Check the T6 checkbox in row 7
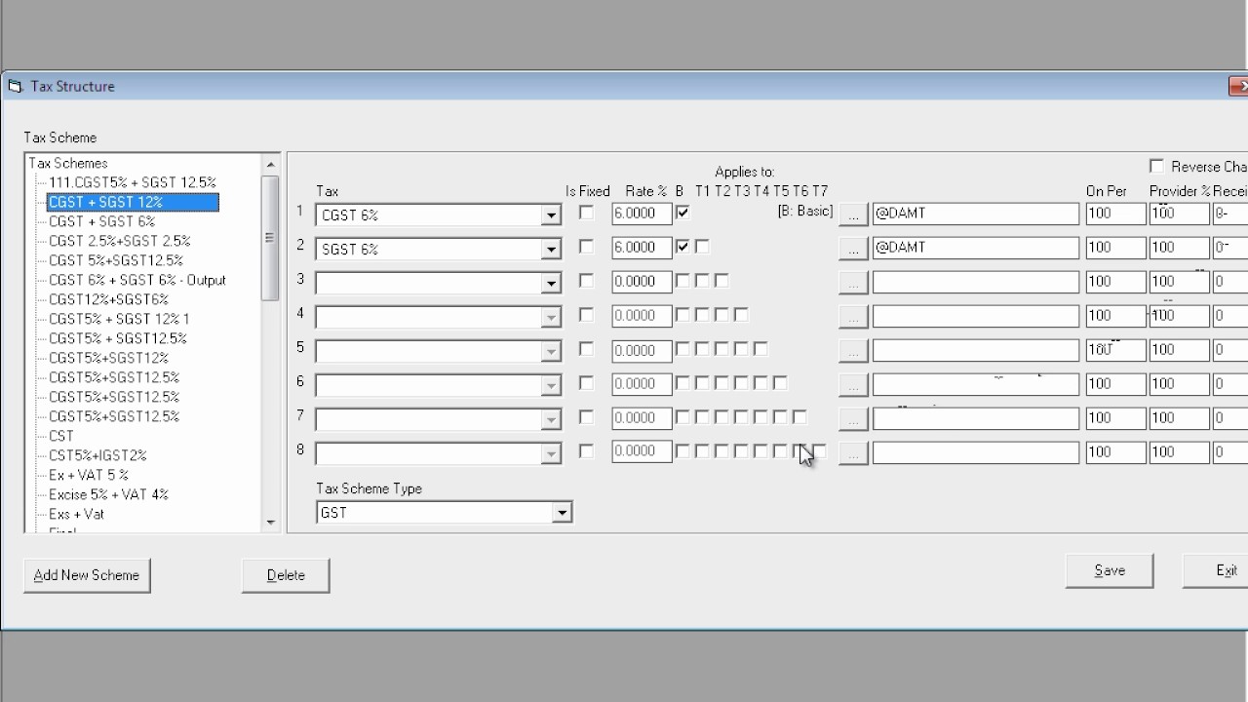The height and width of the screenshot is (702, 1248). 799,417
